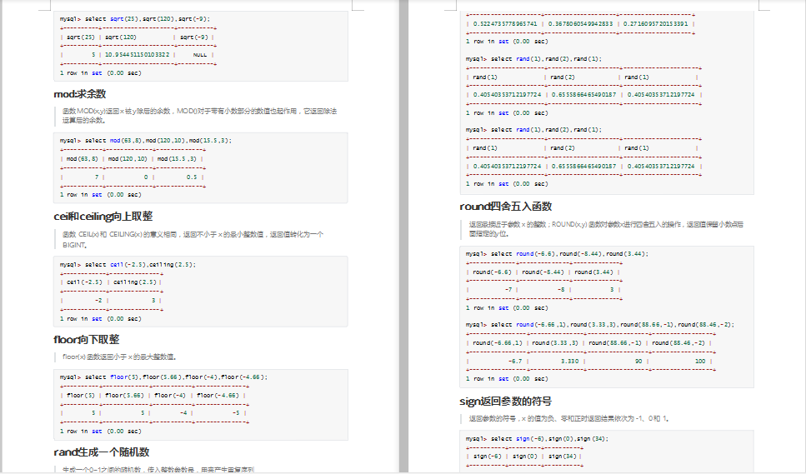Click the query line "select sqrt(25),sqrt(120),sqrt(-9);"
Viewport: 806px width, 474px height.
click(x=148, y=19)
